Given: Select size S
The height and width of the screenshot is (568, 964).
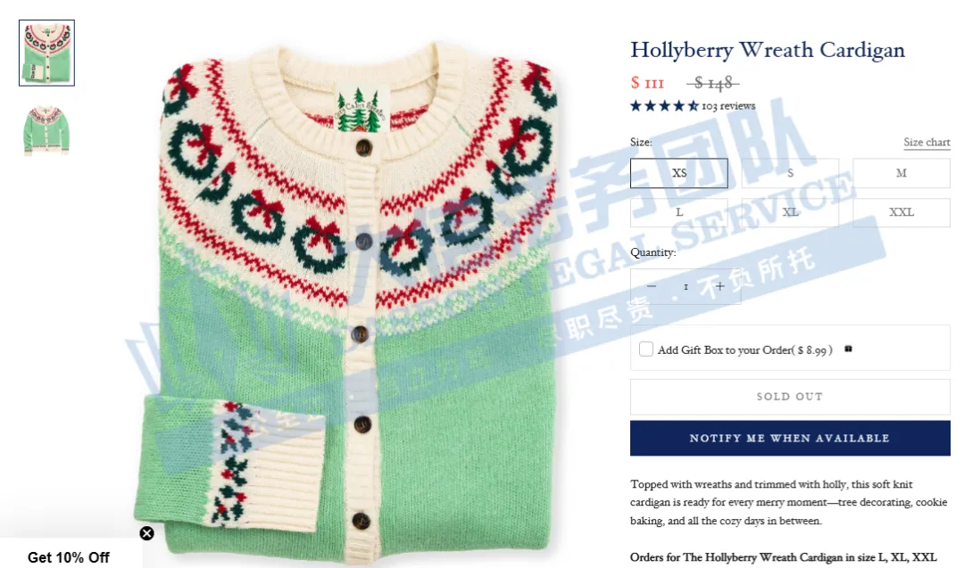Looking at the screenshot, I should click(x=790, y=173).
